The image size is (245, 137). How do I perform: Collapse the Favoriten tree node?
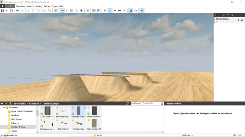pyautogui.click(x=4, y=107)
